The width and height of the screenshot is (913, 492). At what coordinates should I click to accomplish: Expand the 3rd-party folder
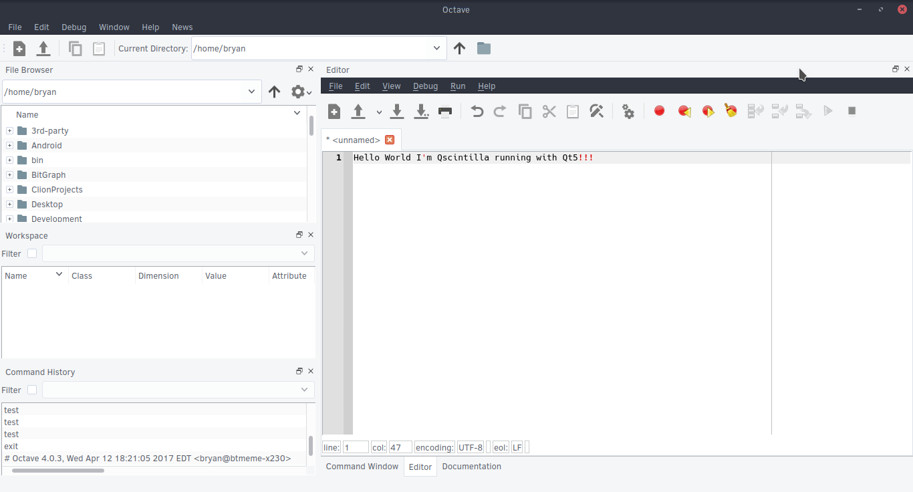(x=9, y=131)
